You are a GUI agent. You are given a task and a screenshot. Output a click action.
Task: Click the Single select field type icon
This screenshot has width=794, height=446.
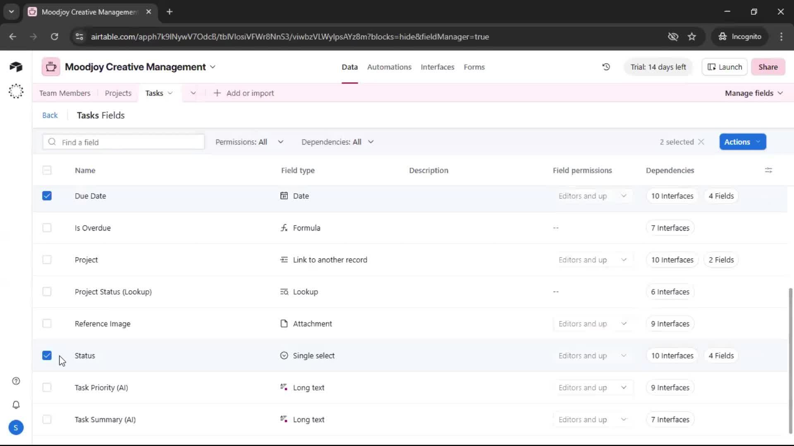pyautogui.click(x=284, y=356)
